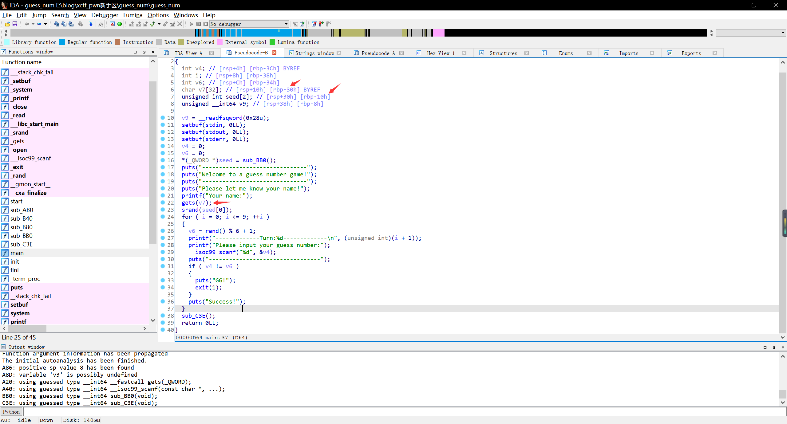Toggle breakpoint dot on line 10
The image size is (787, 424).
click(163, 118)
